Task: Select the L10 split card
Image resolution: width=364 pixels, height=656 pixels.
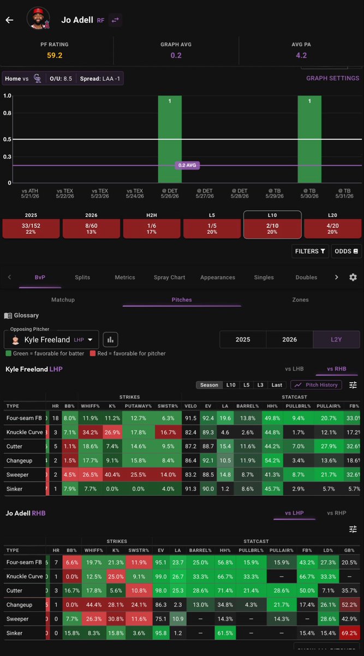Action: point(272,225)
